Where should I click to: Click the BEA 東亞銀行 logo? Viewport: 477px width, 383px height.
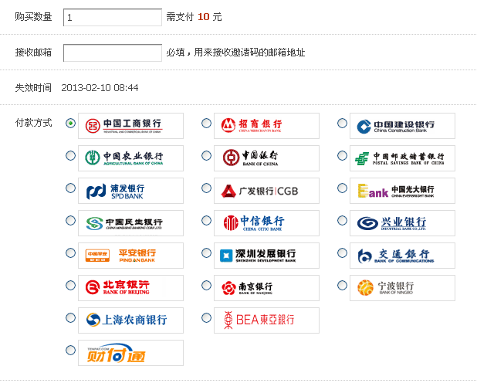point(266,320)
